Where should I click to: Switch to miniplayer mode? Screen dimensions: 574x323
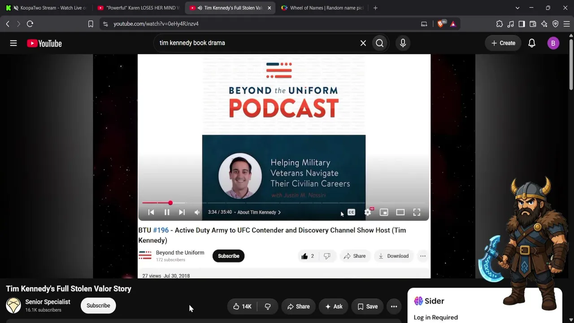click(384, 212)
